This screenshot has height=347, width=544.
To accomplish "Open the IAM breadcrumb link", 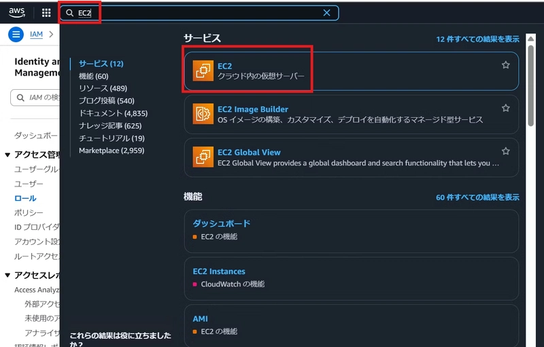I will (x=36, y=34).
